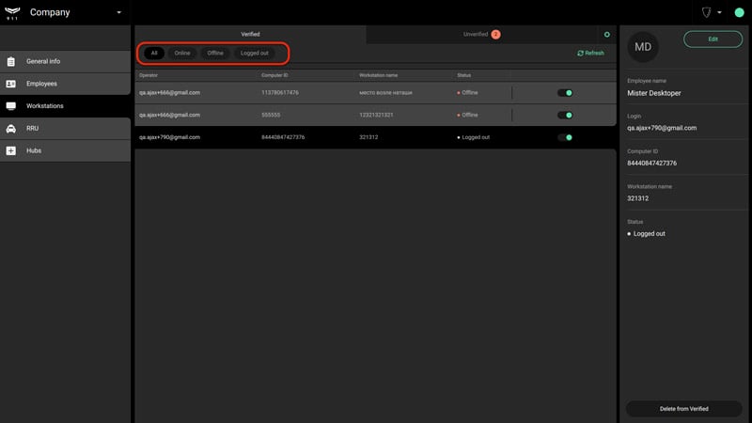Image resolution: width=752 pixels, height=423 pixels.
Task: Toggle switch for workstation 113780617476
Action: pyautogui.click(x=565, y=93)
